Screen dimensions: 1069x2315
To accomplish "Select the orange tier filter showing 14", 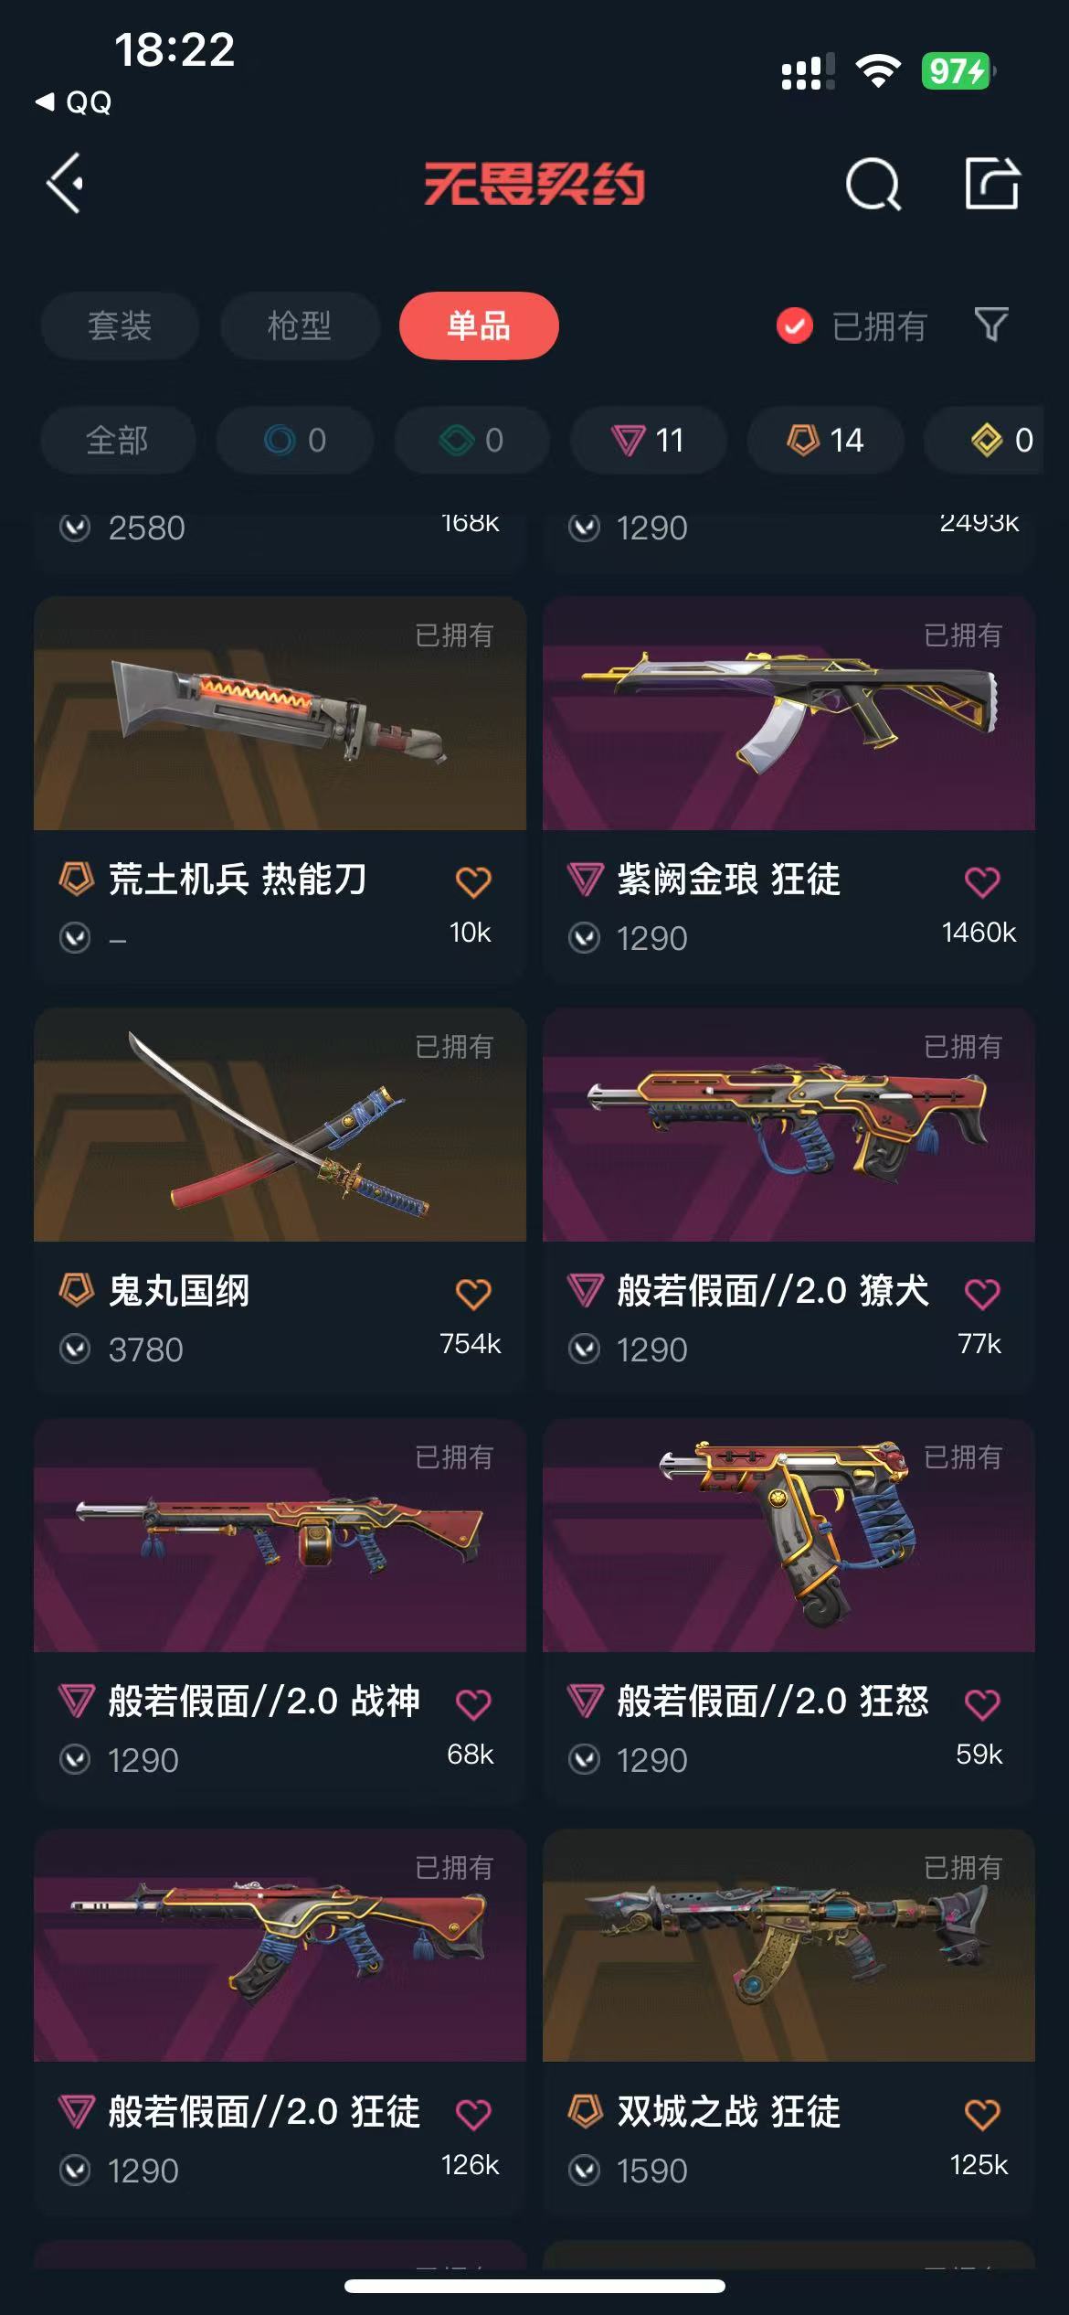I will (826, 440).
